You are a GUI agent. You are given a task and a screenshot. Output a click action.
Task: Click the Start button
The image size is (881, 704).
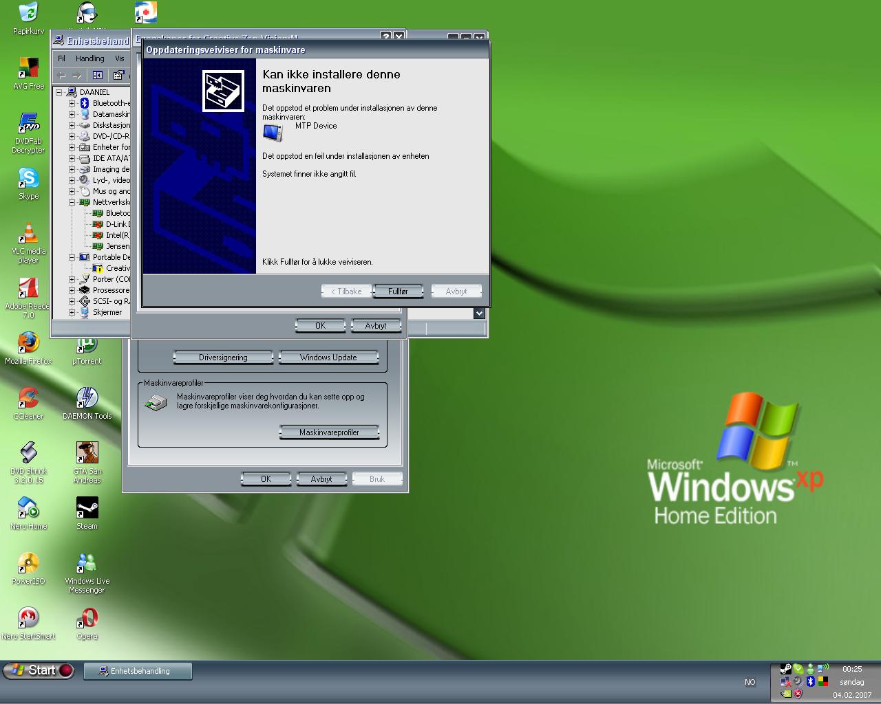pos(39,670)
